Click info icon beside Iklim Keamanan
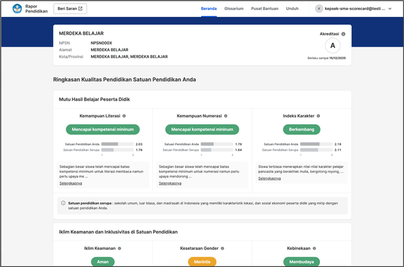This screenshot has width=404, height=267. pyautogui.click(x=123, y=248)
